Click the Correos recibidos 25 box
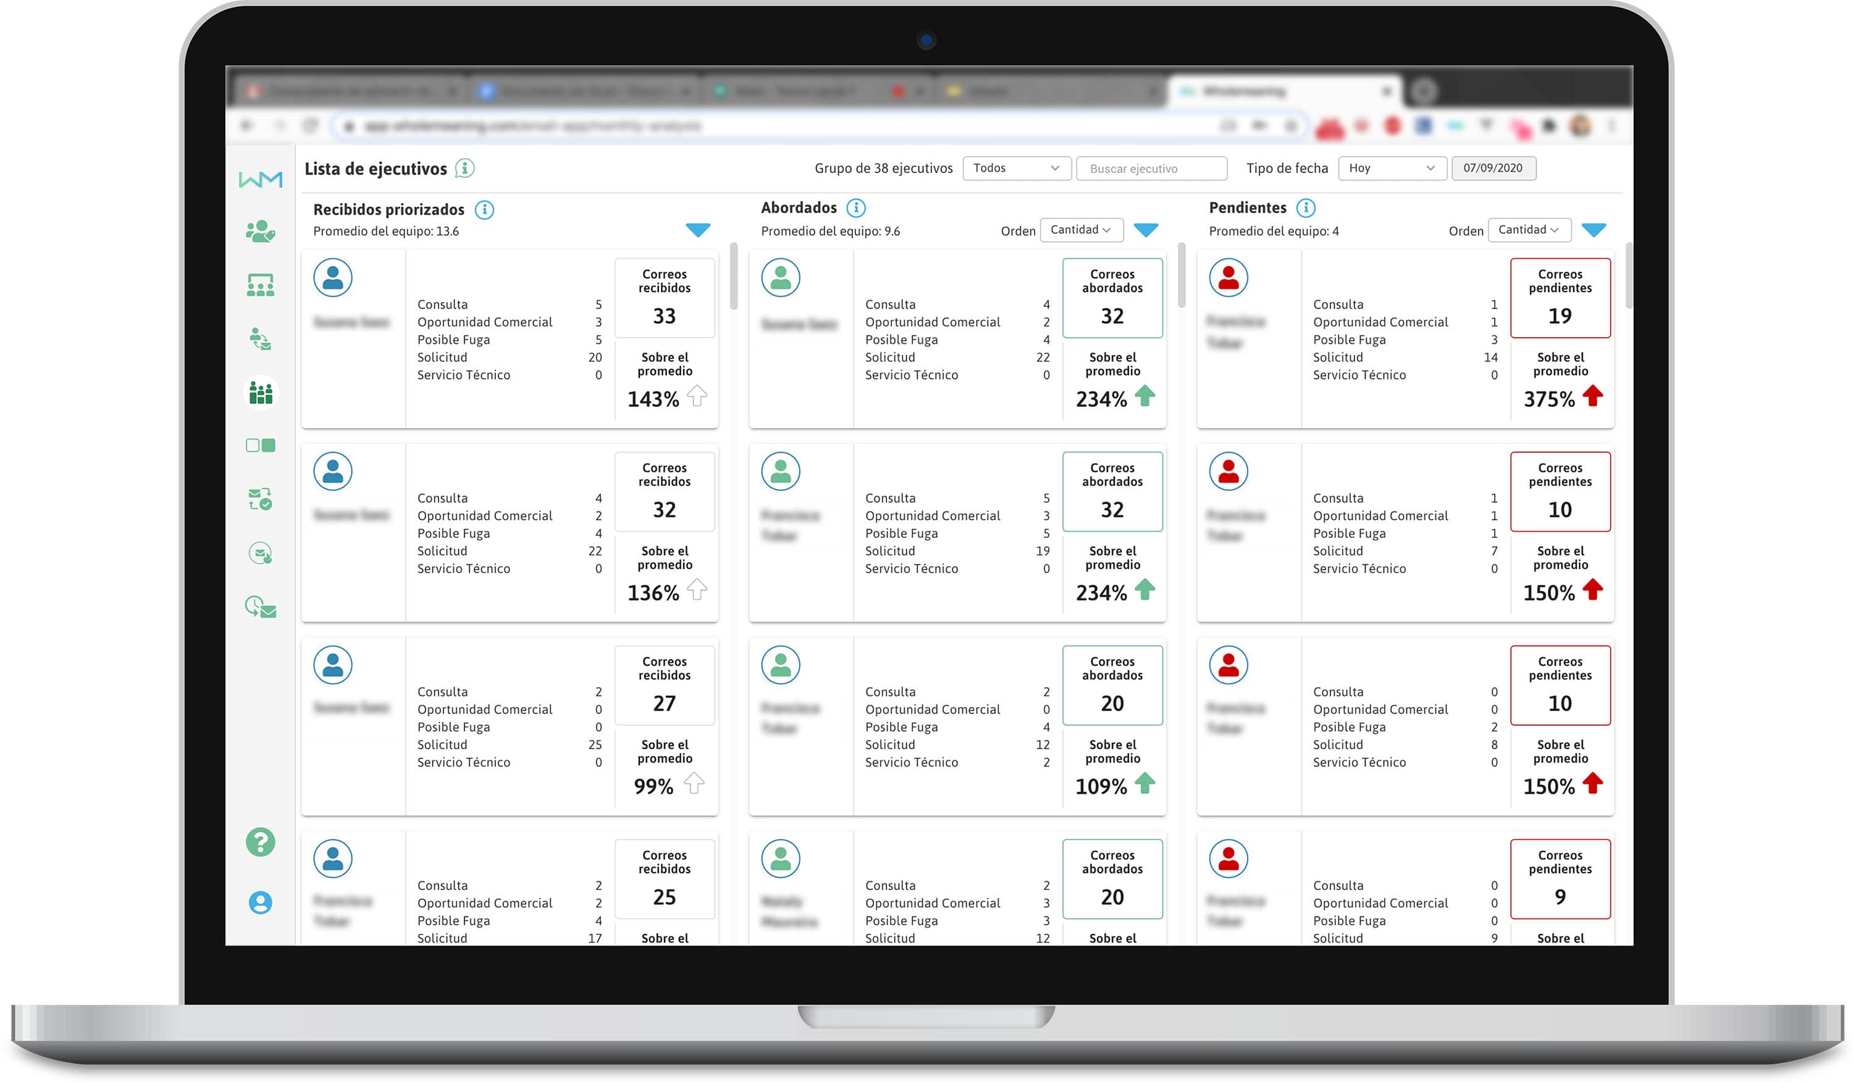Screen dimensions: 1853x1082 click(665, 879)
